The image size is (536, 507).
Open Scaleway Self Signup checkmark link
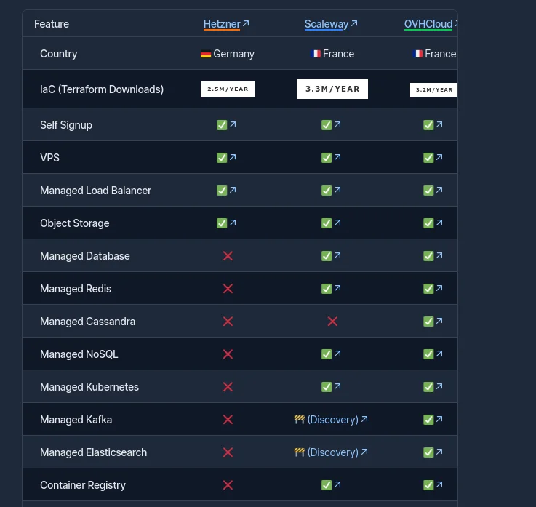(x=331, y=125)
